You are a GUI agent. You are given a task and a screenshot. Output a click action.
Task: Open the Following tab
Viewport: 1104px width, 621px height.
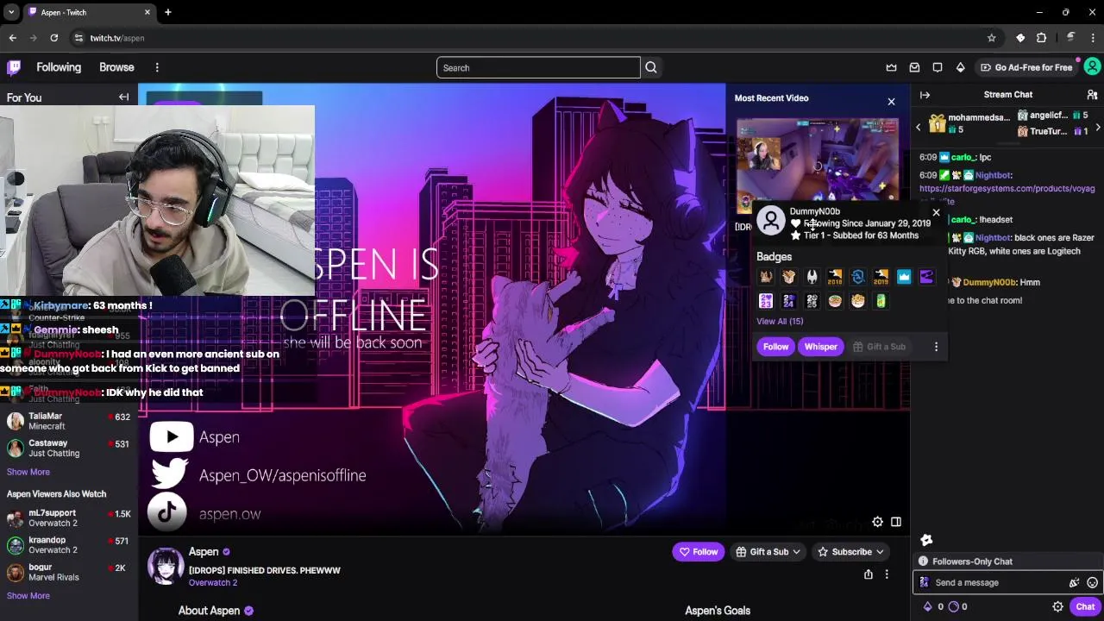click(59, 67)
